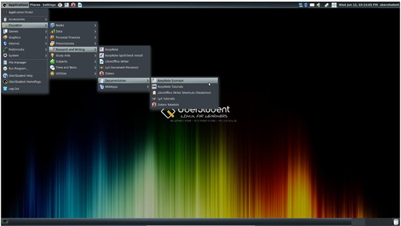Open the Settings menu
The image size is (401, 226).
click(49, 5)
